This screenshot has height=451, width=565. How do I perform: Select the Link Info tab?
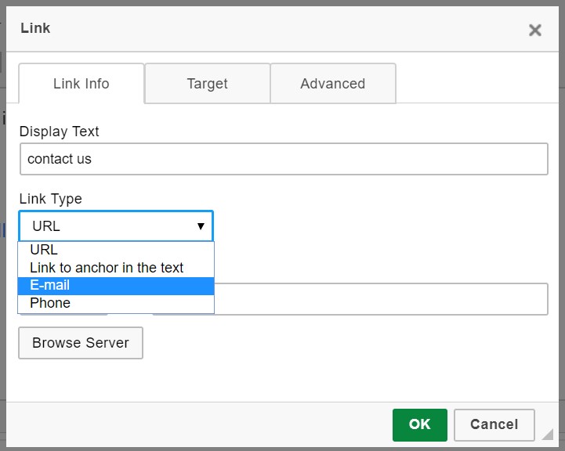coord(81,84)
